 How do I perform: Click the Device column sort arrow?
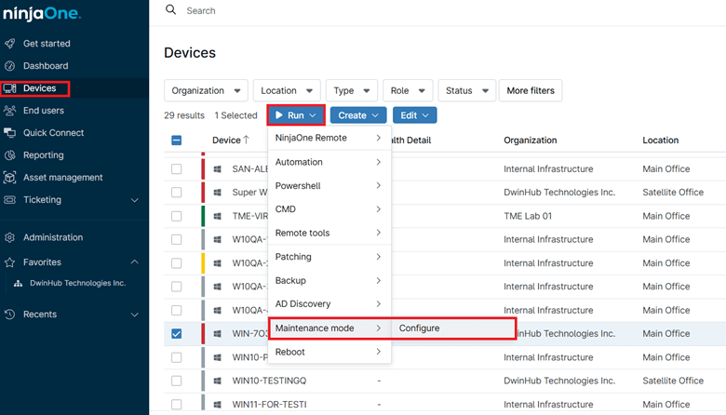pos(247,140)
